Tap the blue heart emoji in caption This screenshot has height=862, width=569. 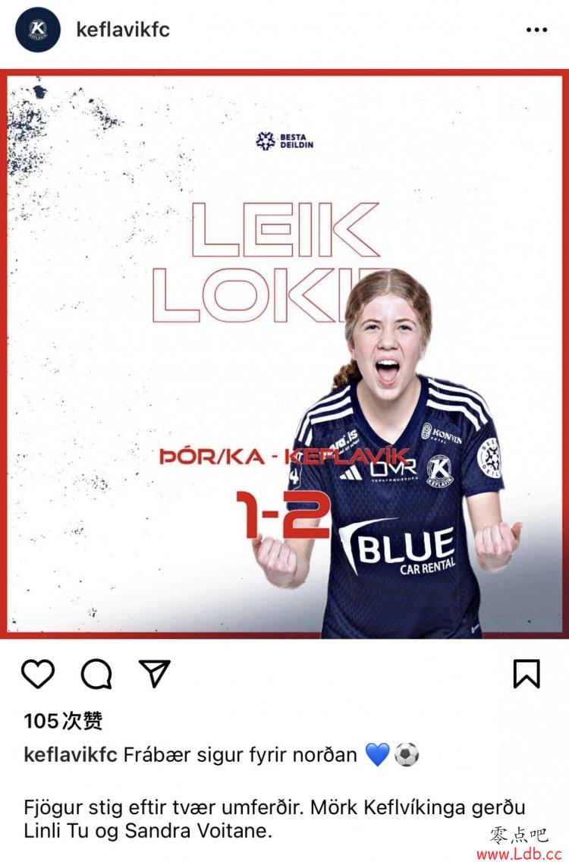pyautogui.click(x=377, y=754)
